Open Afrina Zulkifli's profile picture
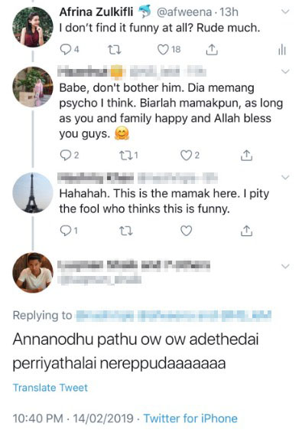This screenshot has height=430, width=302. pos(33,27)
